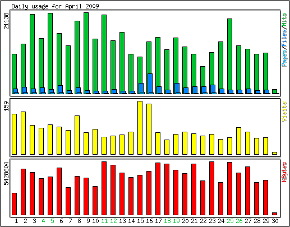Click day label 30 on the x-axis
Viewport: 290px width, 227px height.
pos(275,221)
